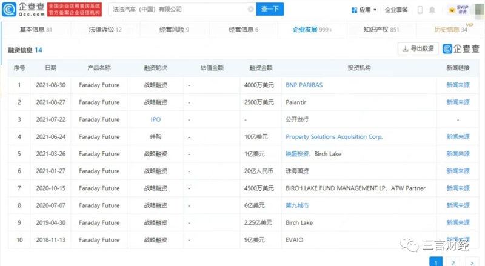Switch to the 法律诉讼 tab
This screenshot has height=266, width=485.
pyautogui.click(x=105, y=29)
